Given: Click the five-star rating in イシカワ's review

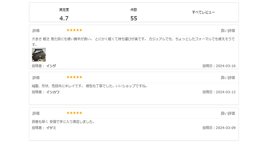Looking at the screenshot, I should click(x=74, y=77).
